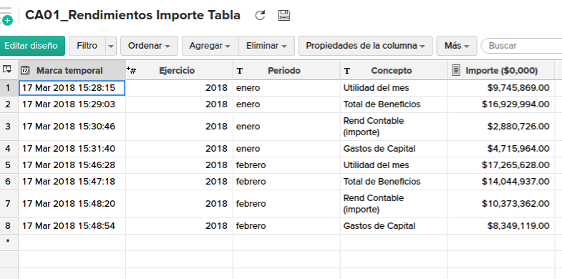The height and width of the screenshot is (279, 562).
Task: Open the Eliminar dropdown menu
Action: 266,46
